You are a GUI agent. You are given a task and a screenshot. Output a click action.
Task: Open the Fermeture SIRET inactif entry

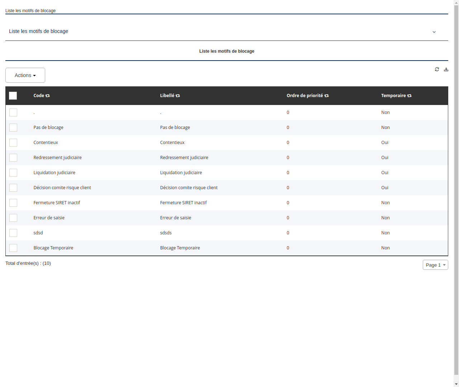(x=57, y=202)
